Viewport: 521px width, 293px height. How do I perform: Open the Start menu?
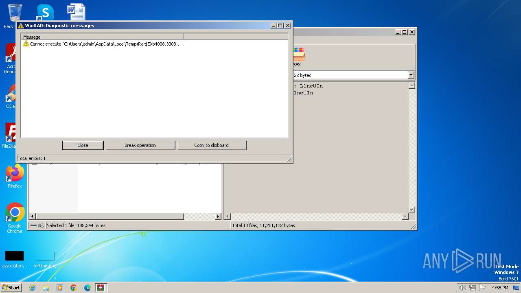point(11,287)
